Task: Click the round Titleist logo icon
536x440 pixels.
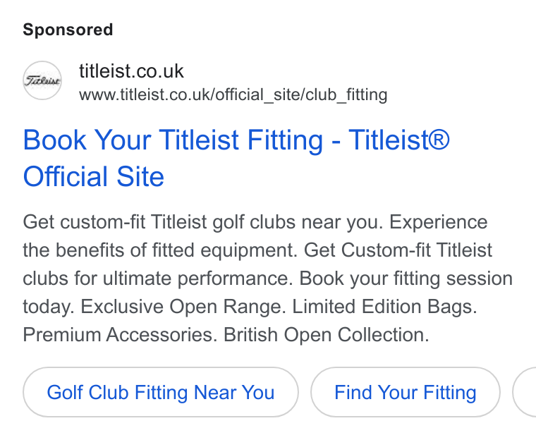Action: coord(42,80)
